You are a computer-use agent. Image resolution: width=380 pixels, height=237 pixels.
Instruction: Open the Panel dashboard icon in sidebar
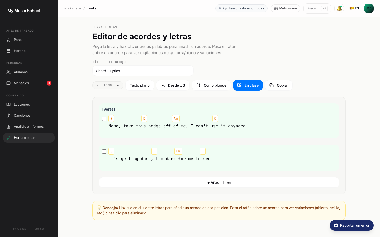(x=8, y=40)
